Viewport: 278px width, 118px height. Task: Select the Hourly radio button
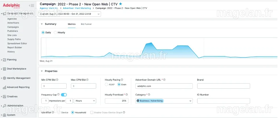(55, 32)
